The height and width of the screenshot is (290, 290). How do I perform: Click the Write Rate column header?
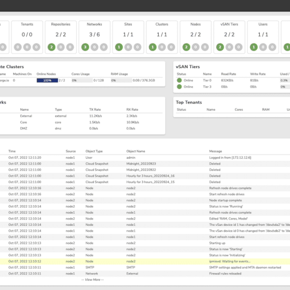[258, 74]
